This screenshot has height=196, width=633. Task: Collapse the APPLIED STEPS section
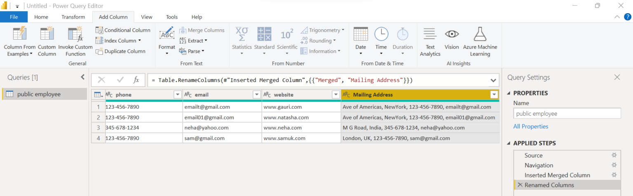(508, 143)
